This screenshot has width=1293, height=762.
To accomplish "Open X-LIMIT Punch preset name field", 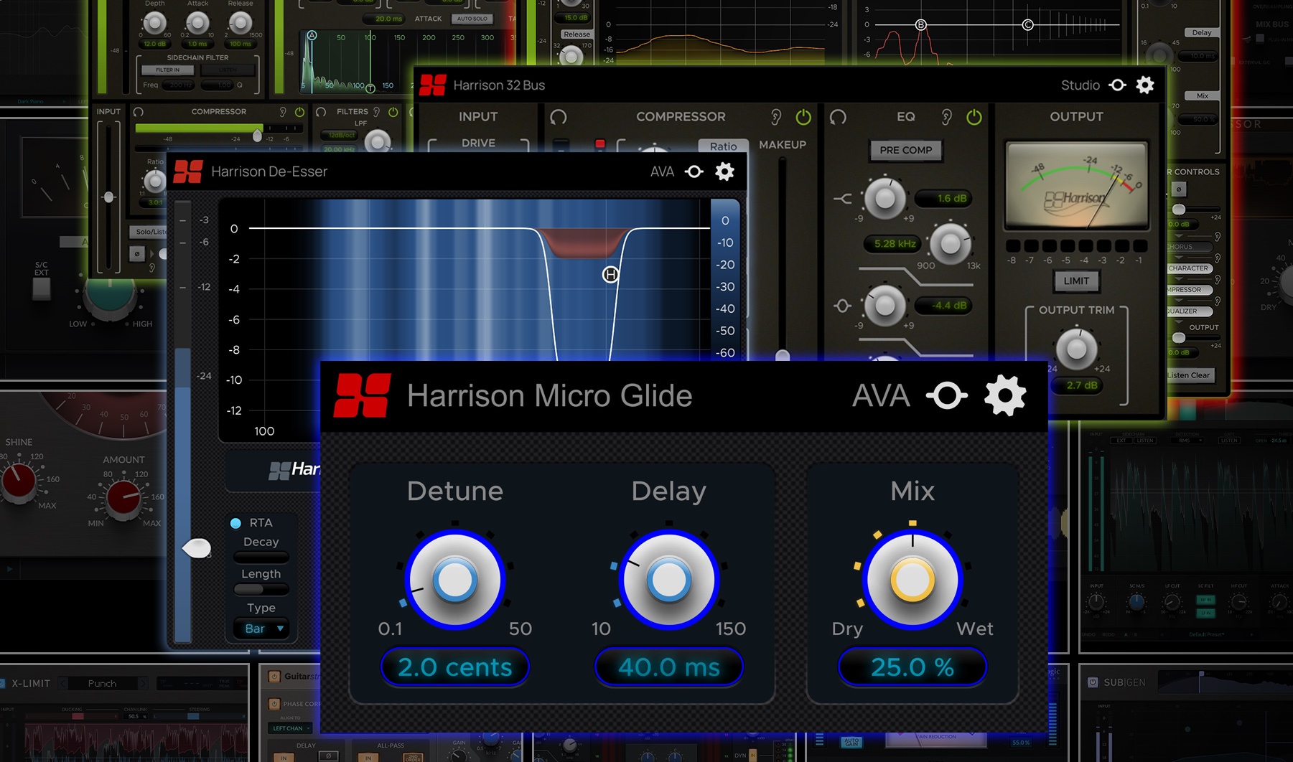I will [x=102, y=683].
